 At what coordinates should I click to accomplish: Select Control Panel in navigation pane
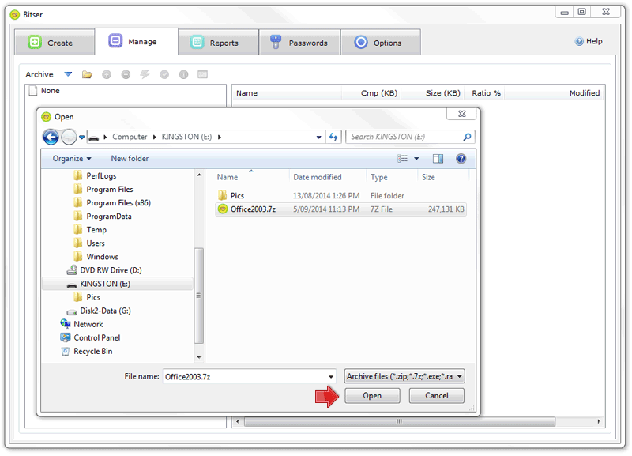coord(96,337)
